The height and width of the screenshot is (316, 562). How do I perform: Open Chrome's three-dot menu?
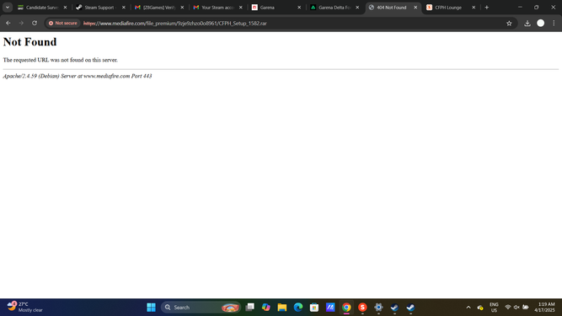[x=554, y=24]
